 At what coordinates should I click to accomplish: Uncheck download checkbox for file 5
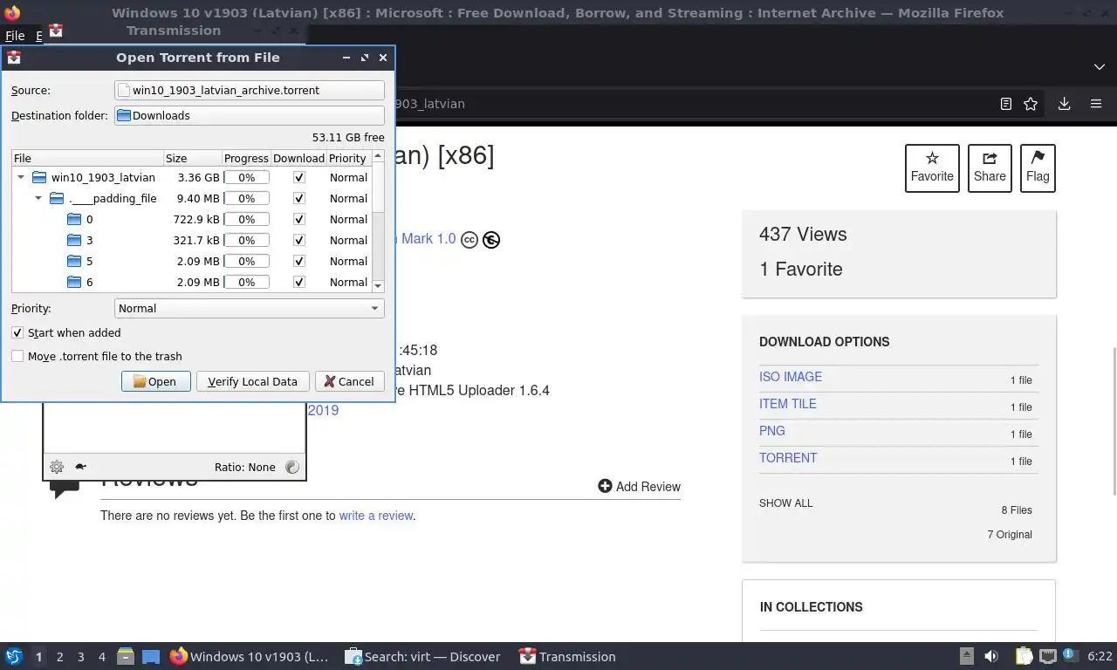pyautogui.click(x=299, y=261)
